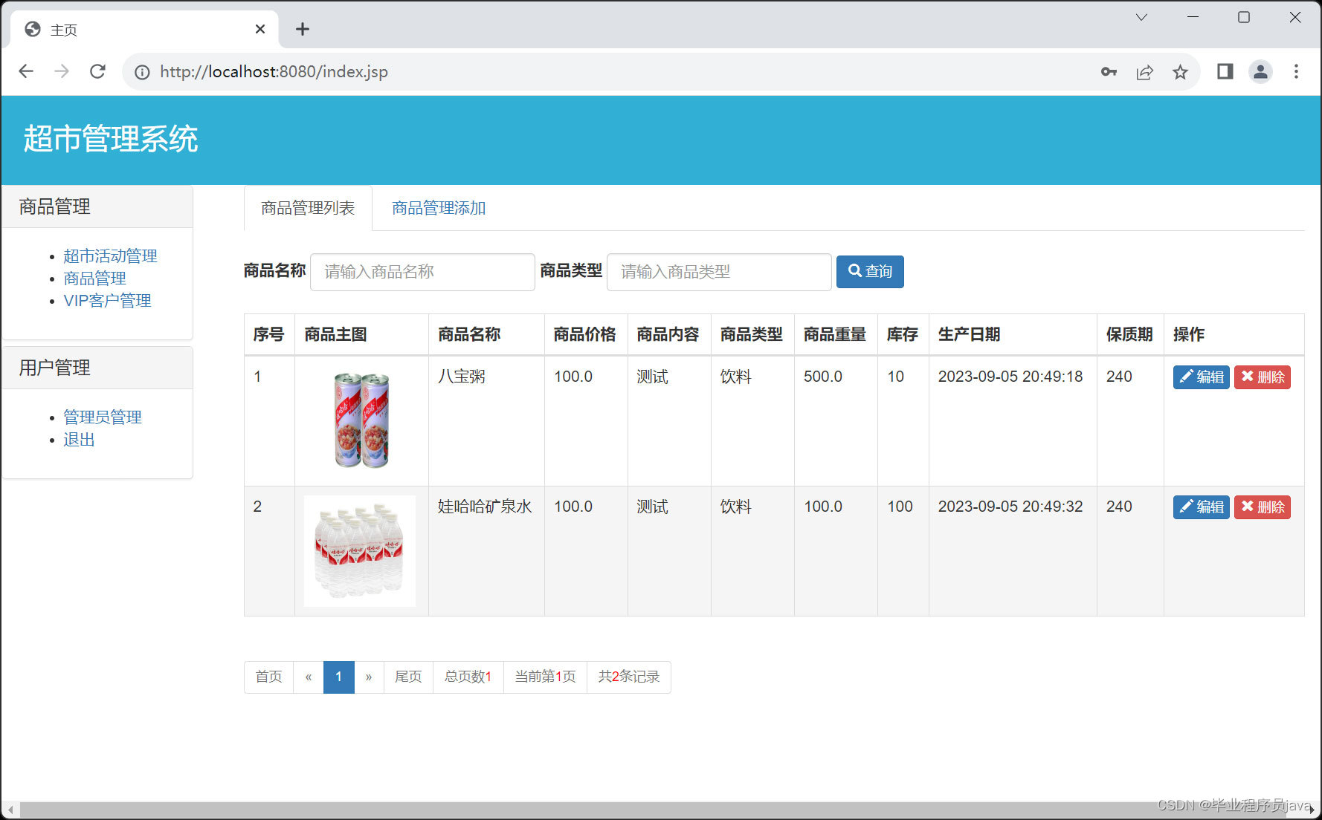1322x820 pixels.
Task: Click previous page « button
Action: coord(309,677)
